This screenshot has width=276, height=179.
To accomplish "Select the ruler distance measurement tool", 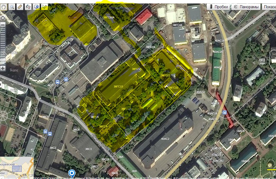I will (20, 7).
